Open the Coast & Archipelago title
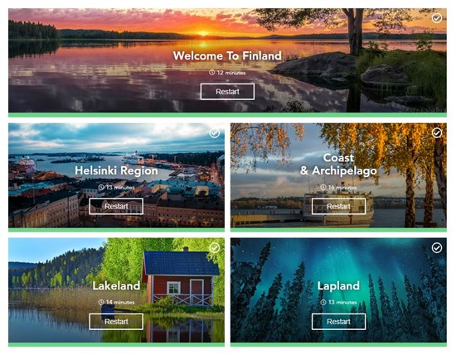Viewport: 456px width, 354px height. (338, 165)
